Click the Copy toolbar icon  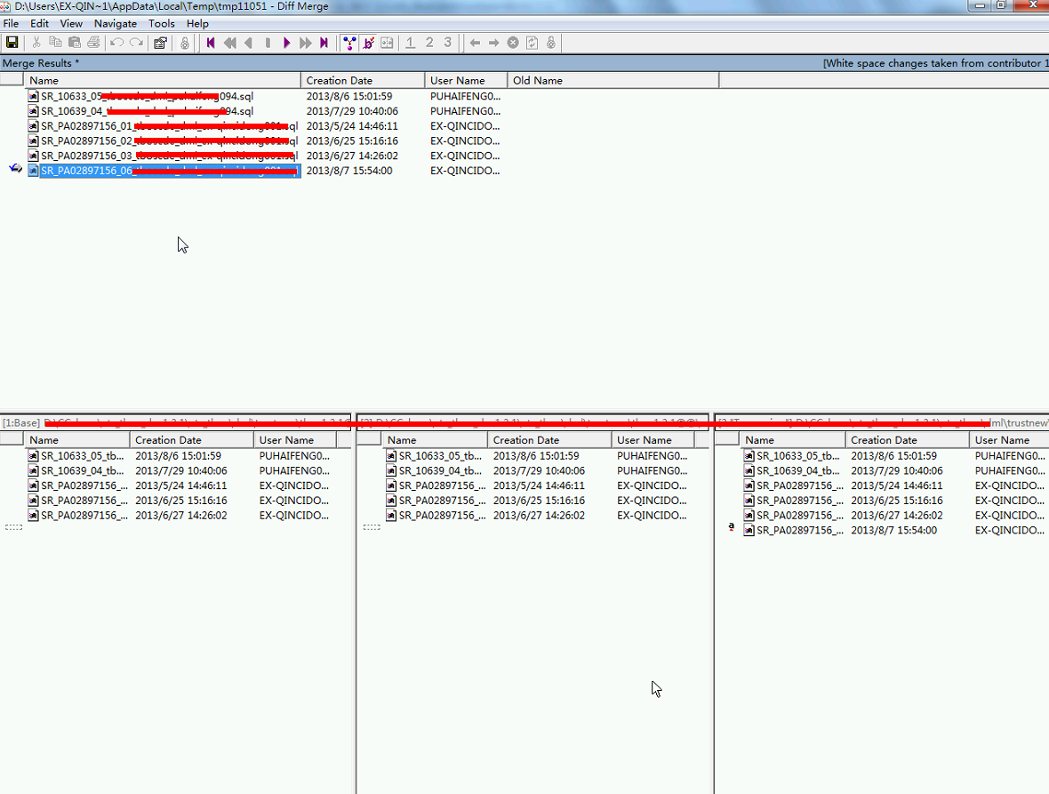55,43
